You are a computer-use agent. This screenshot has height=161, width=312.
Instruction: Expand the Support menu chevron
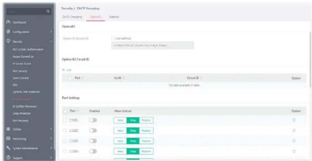(51, 157)
